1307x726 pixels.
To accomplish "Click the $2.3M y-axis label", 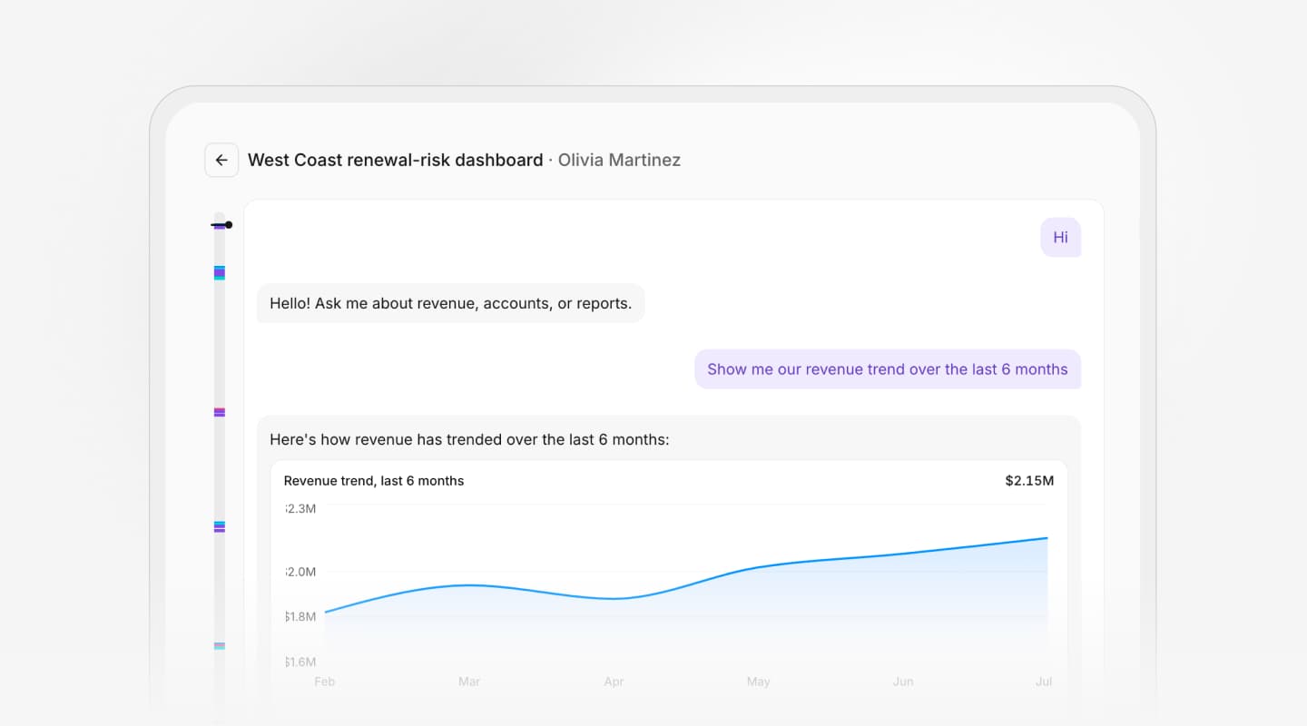I will tap(300, 508).
